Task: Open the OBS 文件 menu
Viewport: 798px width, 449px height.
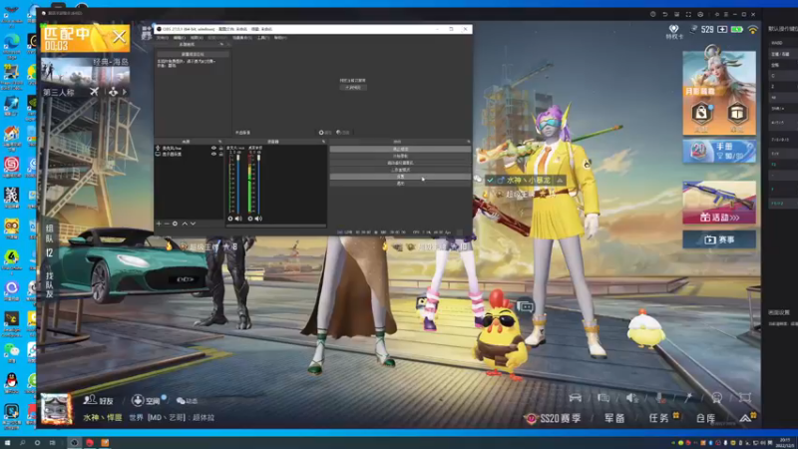Action: click(163, 38)
